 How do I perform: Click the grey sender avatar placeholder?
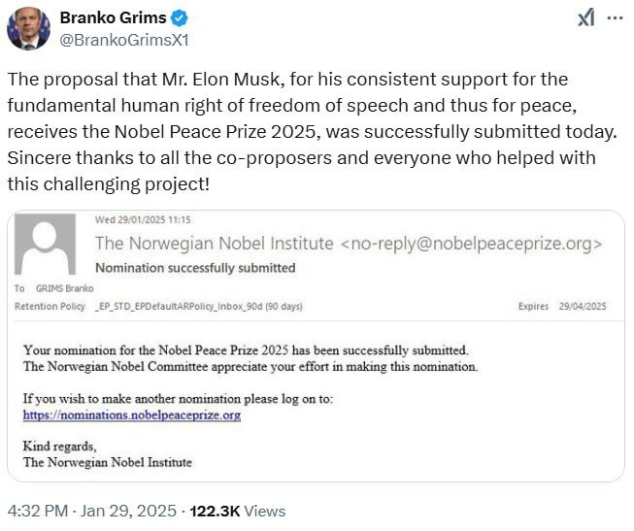pyautogui.click(x=45, y=245)
